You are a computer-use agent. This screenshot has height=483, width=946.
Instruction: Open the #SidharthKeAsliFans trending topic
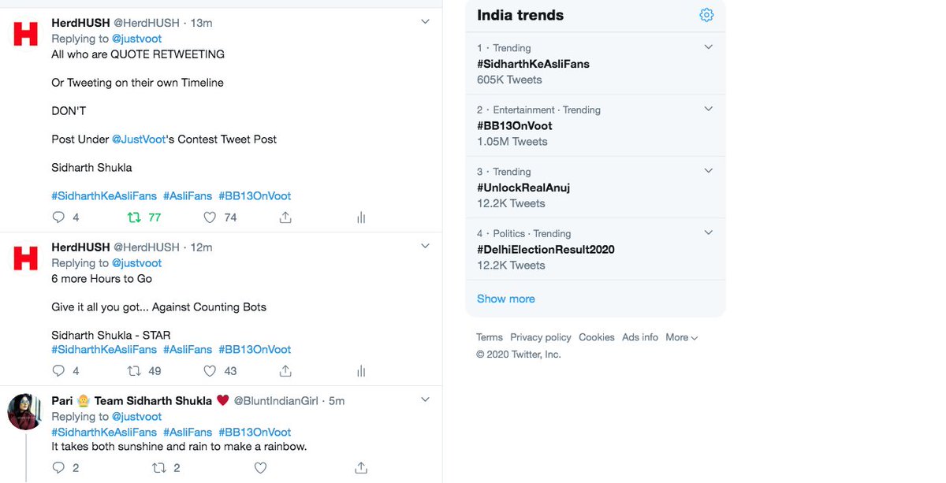click(533, 64)
